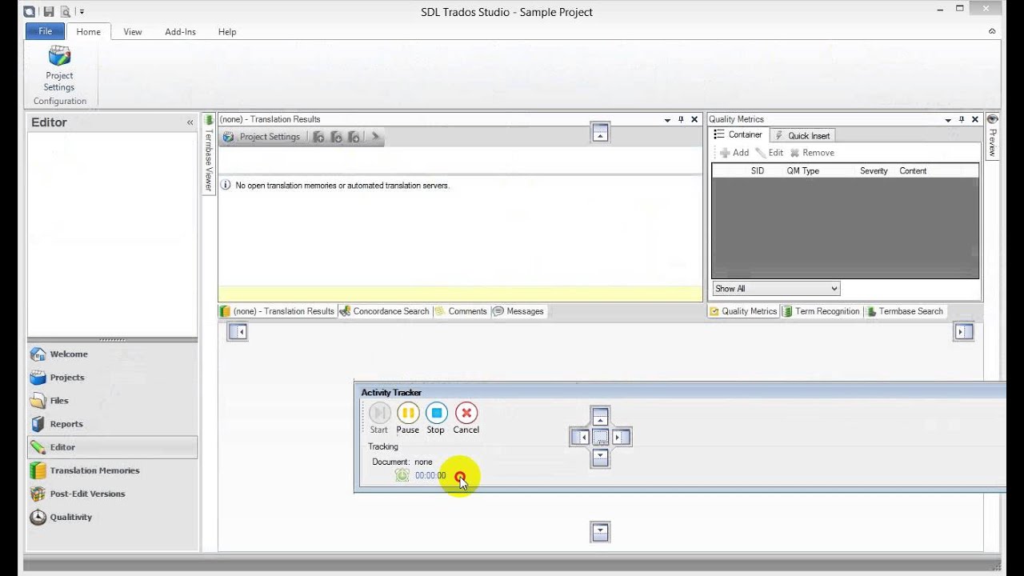Click Project Settings in Translation Results toolbar
This screenshot has width=1024, height=576.
[x=262, y=137]
